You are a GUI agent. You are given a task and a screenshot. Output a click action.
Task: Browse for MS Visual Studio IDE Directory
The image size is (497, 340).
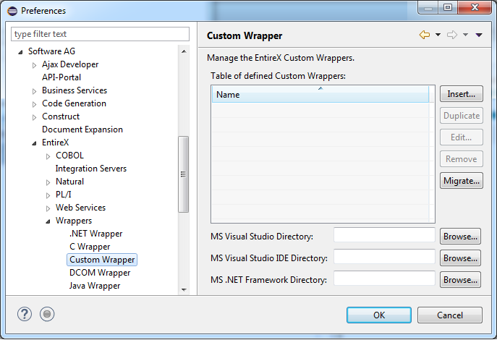tap(460, 258)
